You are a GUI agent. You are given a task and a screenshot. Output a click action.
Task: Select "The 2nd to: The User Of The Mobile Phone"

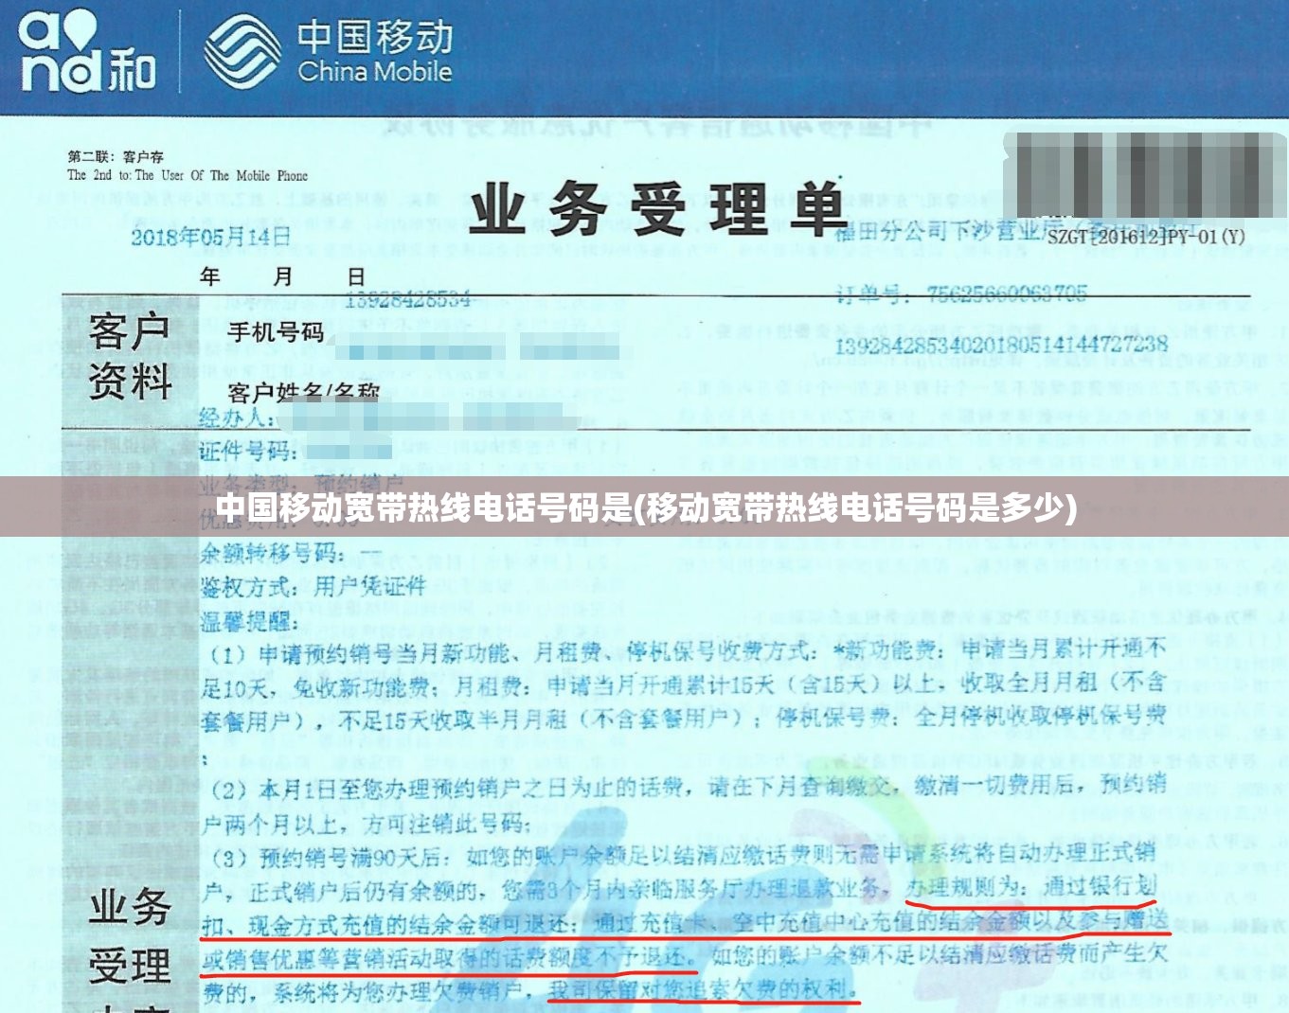point(188,175)
